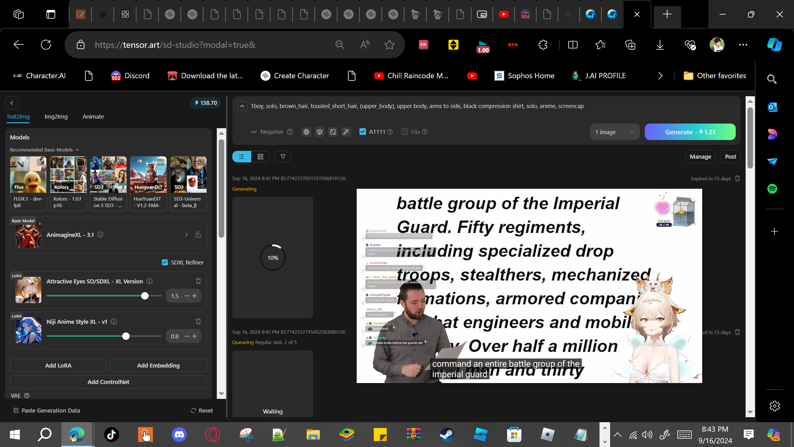Delete the Attractive Eyes LoRA

(198, 281)
